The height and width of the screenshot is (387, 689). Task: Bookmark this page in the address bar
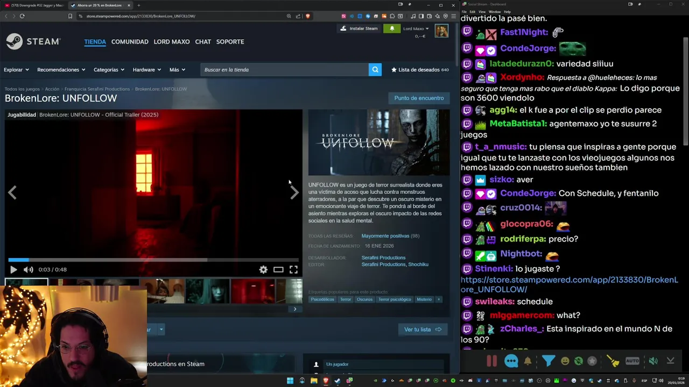coord(70,16)
